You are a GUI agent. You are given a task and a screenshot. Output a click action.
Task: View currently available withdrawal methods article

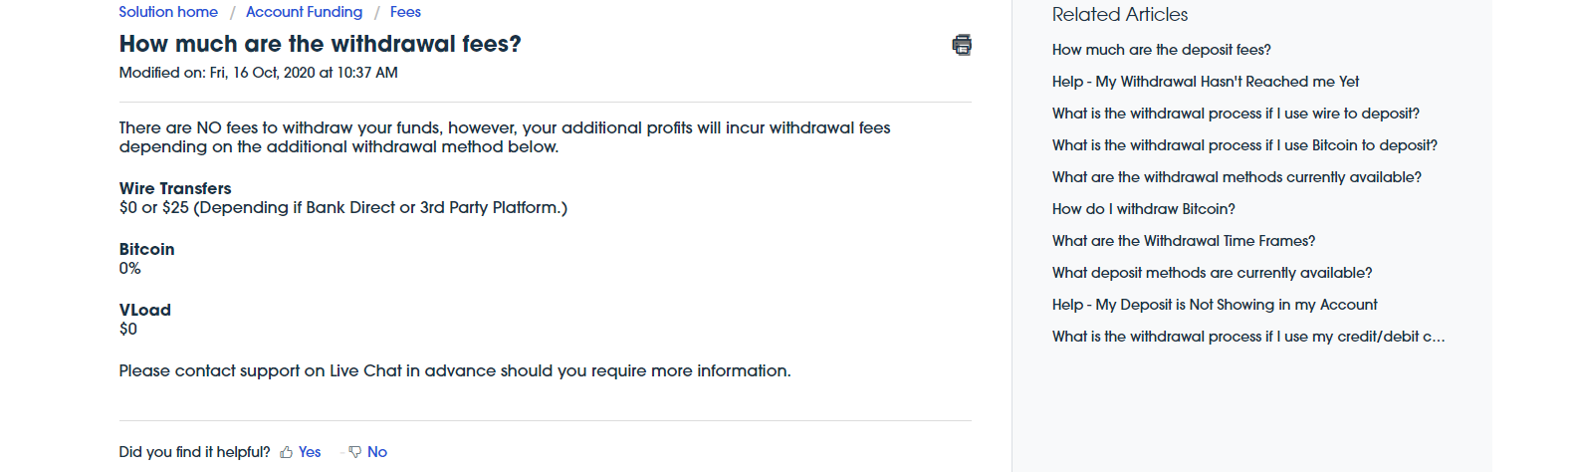coord(1237,177)
